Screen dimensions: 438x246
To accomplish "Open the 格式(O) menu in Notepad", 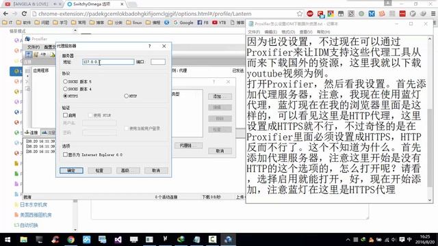I will click(288, 32).
